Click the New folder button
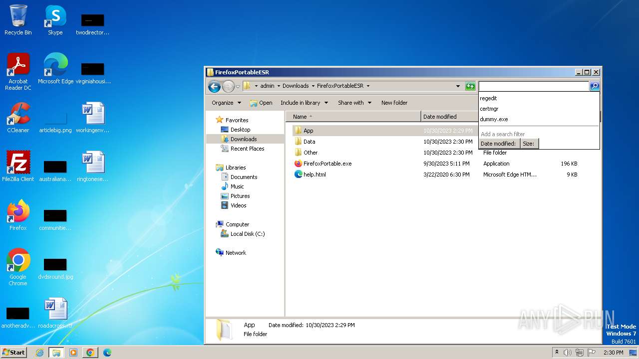 tap(394, 103)
